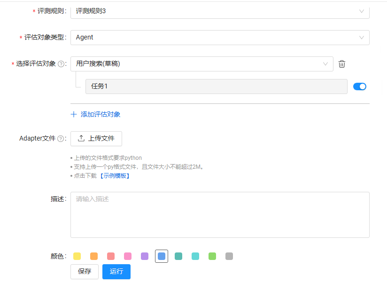Click help icon beside 选择评估对象 label

click(x=61, y=64)
